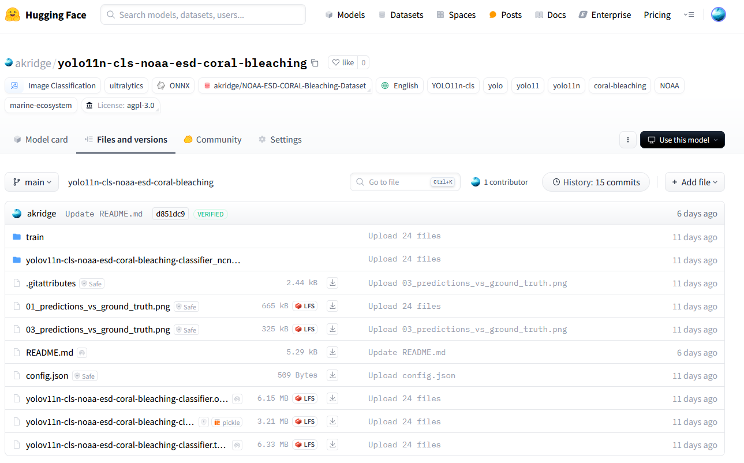This screenshot has height=463, width=744.
Task: Open the Community tab
Action: (x=212, y=140)
